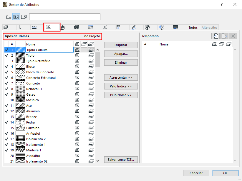
Task: Switch to the Alterações tab
Action: tap(209, 28)
